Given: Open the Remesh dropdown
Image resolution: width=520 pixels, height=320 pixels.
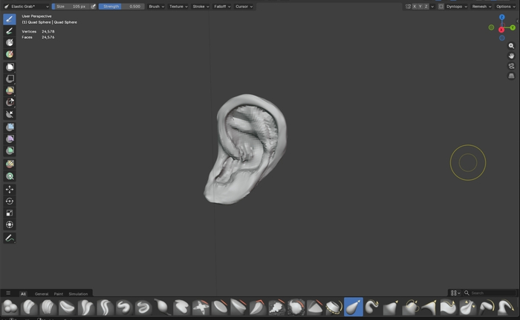Looking at the screenshot, I should point(481,6).
